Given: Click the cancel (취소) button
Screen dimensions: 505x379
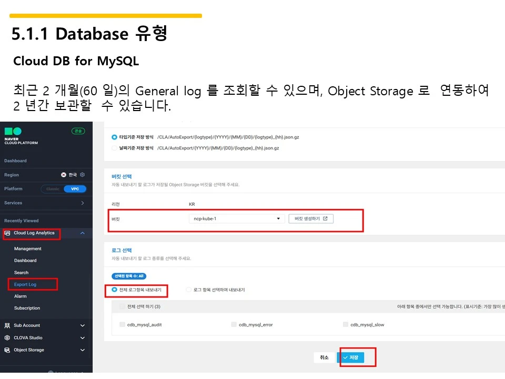Looking at the screenshot, I should click(x=324, y=357).
